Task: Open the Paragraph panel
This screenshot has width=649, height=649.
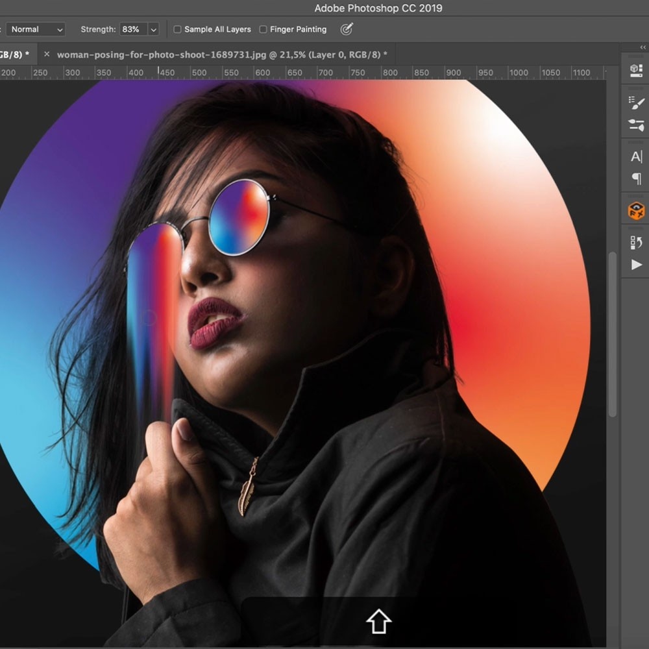Action: click(635, 178)
